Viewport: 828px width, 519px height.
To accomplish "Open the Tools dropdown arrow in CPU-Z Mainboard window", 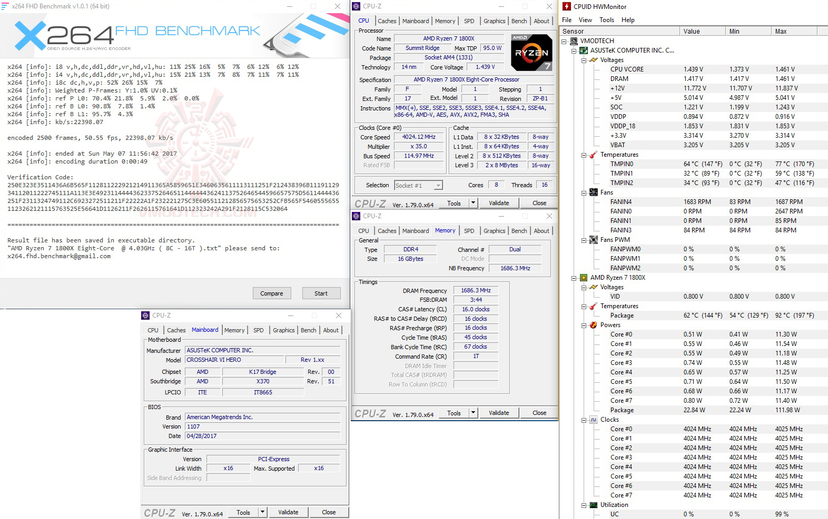I will 262,512.
